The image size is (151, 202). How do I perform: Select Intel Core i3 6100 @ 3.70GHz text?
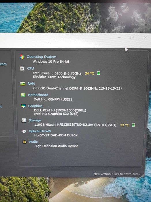coord(57,73)
